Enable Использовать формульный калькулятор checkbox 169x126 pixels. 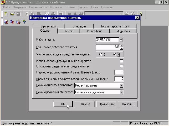click(121, 61)
